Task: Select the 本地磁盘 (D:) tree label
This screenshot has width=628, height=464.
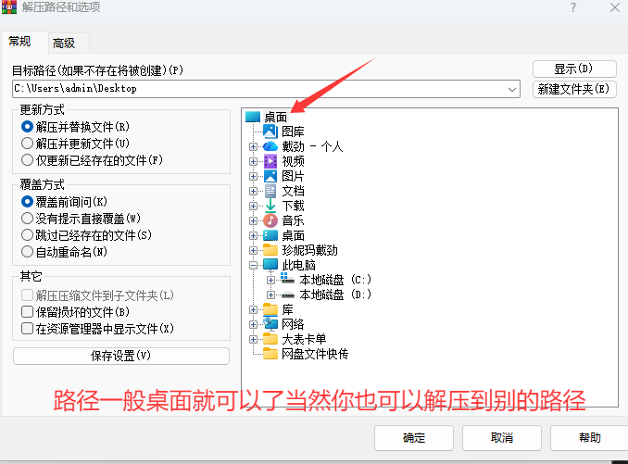Action: coord(335,295)
